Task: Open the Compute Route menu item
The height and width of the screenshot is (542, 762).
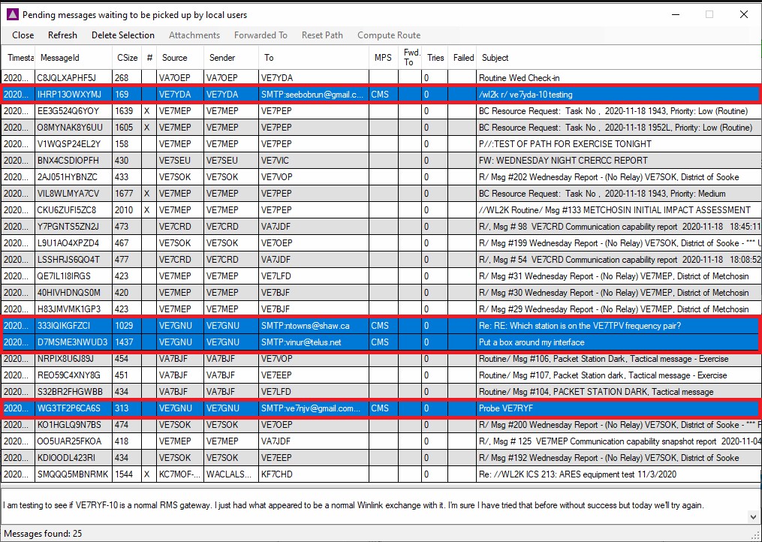Action: pos(388,35)
